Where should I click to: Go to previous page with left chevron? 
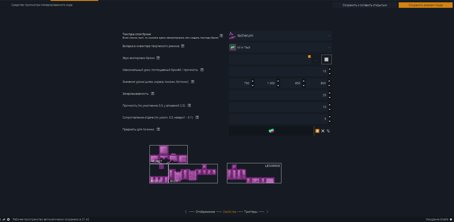[x=186, y=212]
